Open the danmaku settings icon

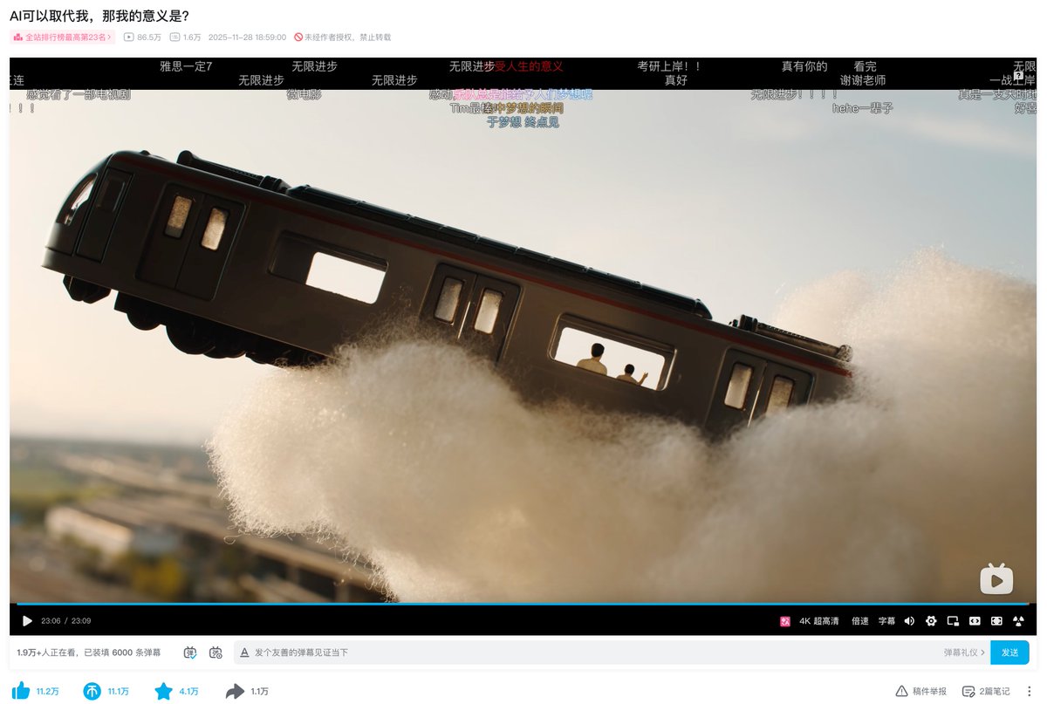click(x=216, y=653)
